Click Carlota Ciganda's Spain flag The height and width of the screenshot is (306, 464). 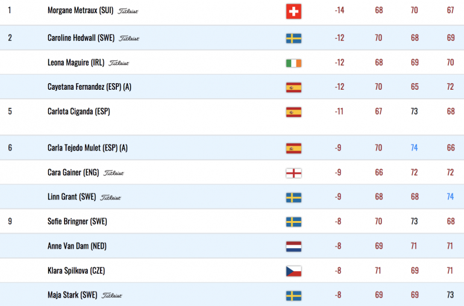click(293, 112)
